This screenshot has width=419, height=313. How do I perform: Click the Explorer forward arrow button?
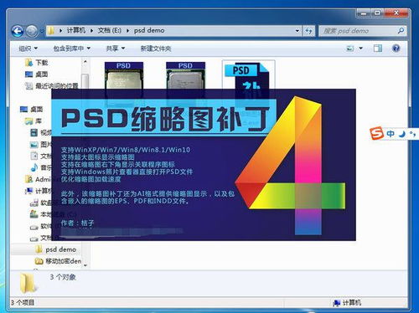click(32, 31)
